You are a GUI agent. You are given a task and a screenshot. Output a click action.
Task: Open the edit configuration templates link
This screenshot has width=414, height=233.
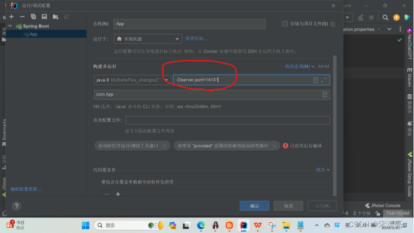pos(26,189)
